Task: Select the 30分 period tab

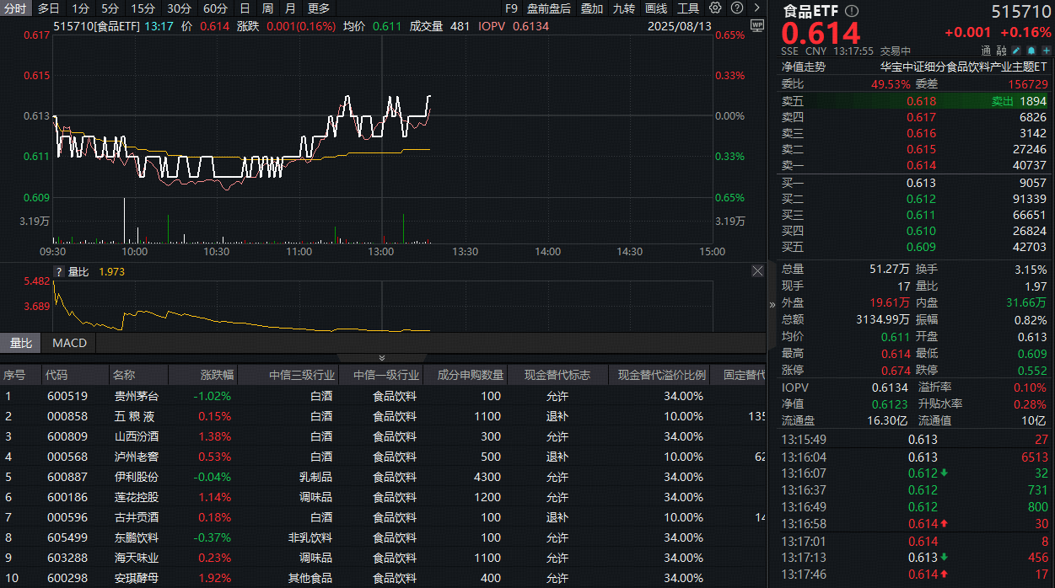Action: coord(179,8)
